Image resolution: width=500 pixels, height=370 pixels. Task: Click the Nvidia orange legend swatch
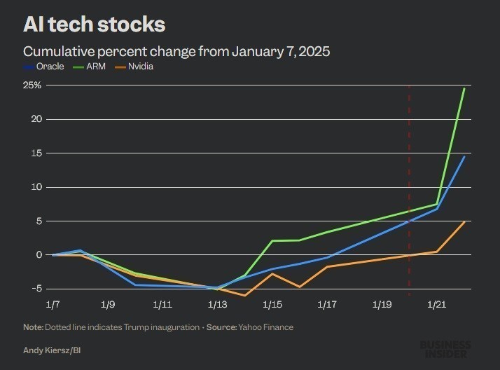click(120, 67)
